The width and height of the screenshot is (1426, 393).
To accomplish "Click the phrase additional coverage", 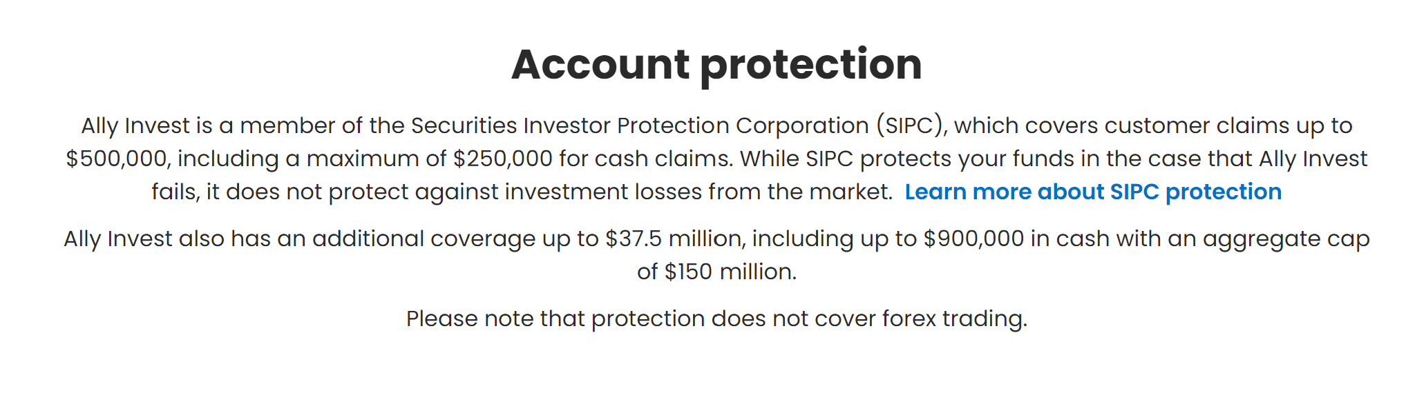I will [x=424, y=239].
